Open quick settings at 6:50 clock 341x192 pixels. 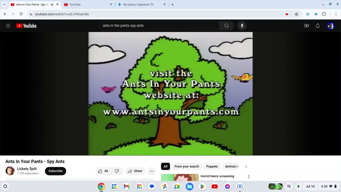pos(329,186)
